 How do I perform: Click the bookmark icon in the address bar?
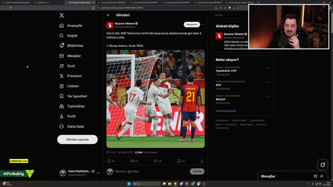[x=93, y=8]
